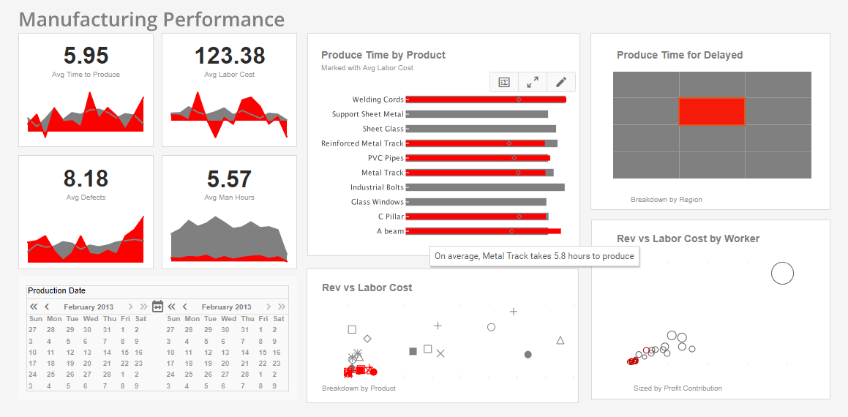Select day 23 in the left February calendar
This screenshot has height=417, width=848.
[138, 364]
